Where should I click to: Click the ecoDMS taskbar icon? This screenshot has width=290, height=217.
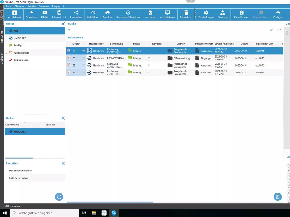pyautogui.click(x=114, y=213)
